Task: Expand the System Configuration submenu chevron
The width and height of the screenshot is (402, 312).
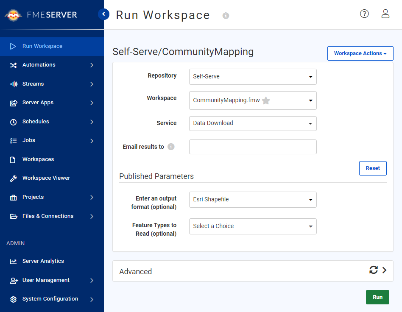Action: point(92,299)
